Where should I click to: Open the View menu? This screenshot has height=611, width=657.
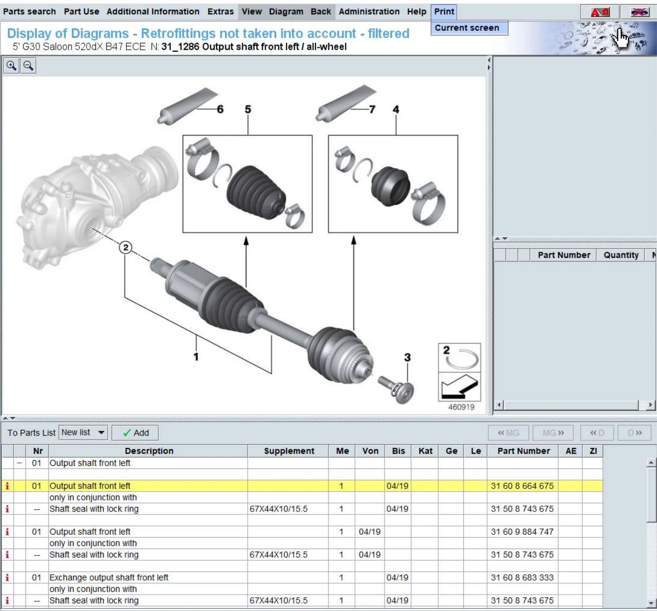tap(252, 11)
